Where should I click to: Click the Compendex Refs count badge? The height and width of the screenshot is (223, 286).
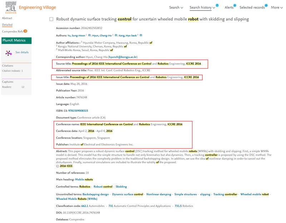pos(25,31)
